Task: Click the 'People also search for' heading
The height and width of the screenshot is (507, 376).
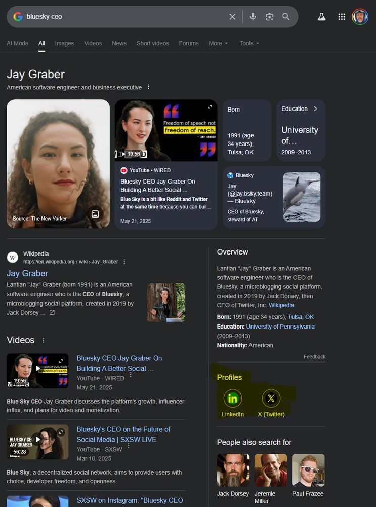Action: (x=255, y=442)
